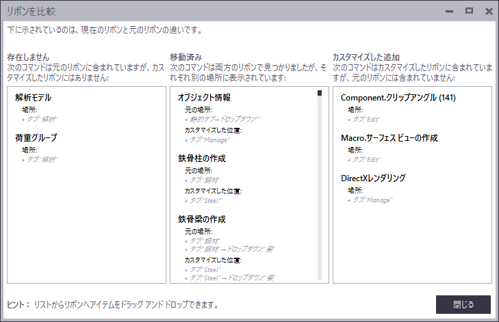The width and height of the screenshot is (499, 322).
Task: Click the 存在しません column heading
Action: coord(28,57)
